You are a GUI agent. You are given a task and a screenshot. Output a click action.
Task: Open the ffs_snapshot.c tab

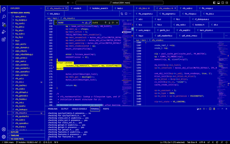click(146, 14)
